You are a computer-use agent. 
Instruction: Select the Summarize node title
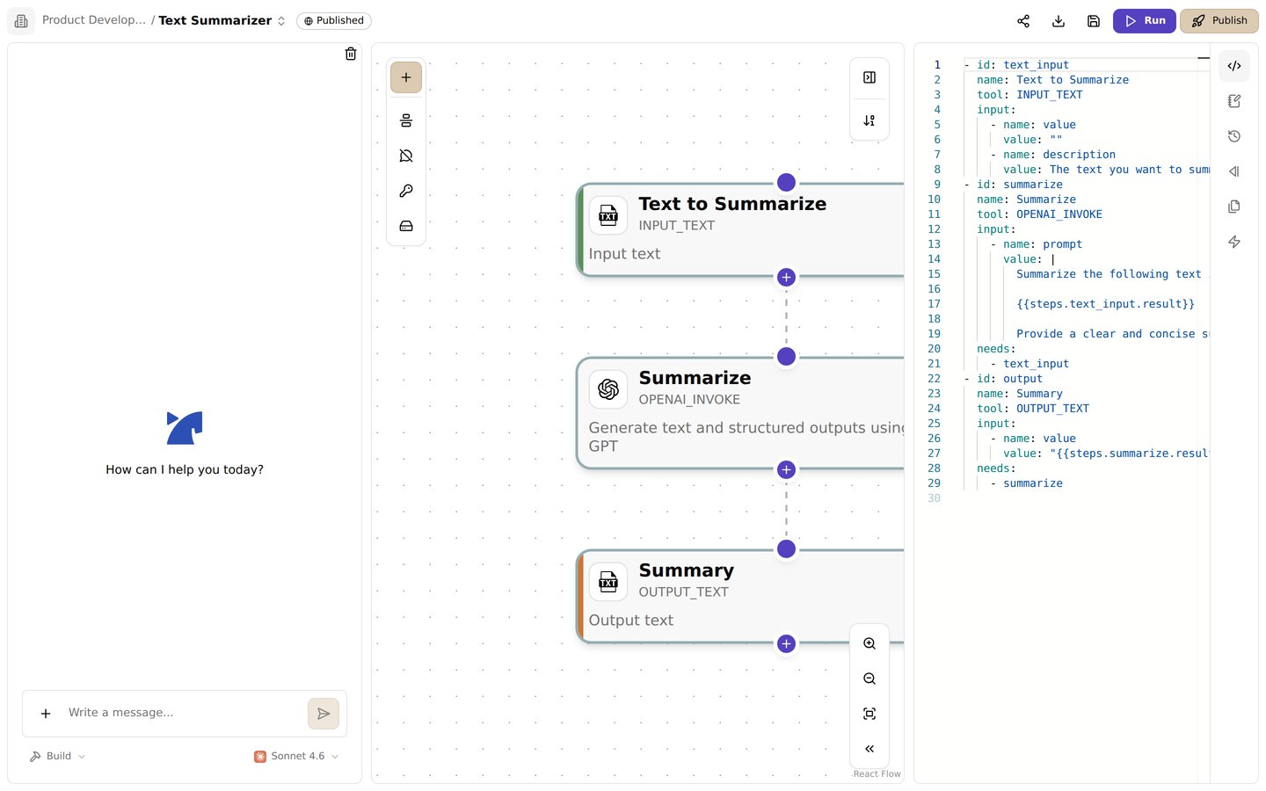pyautogui.click(x=695, y=378)
